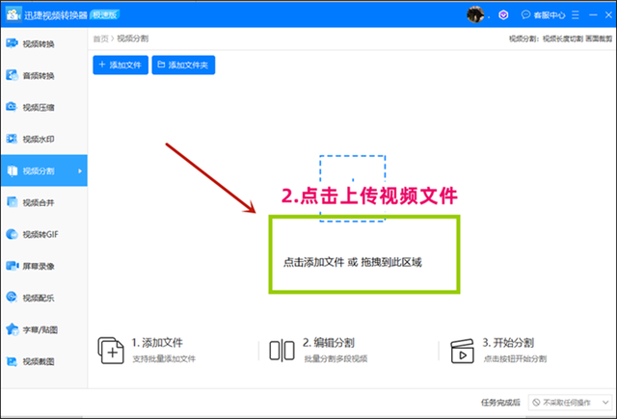This screenshot has width=617, height=419.
Task: Select 音频转换 from the sidebar
Action: (39, 75)
